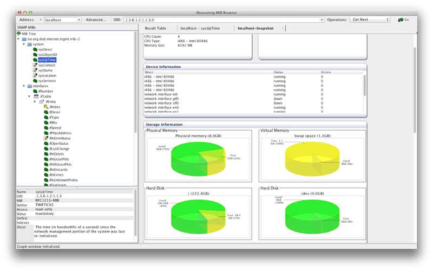433x271 pixels.
Task: Collapse the iso.org.dod.internet.mgmt.mib-2 node
Action: [18, 39]
